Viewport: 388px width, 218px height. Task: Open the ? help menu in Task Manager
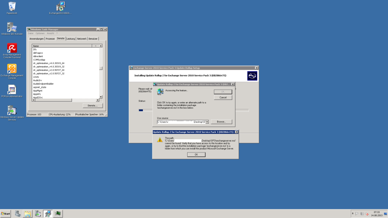pos(57,33)
